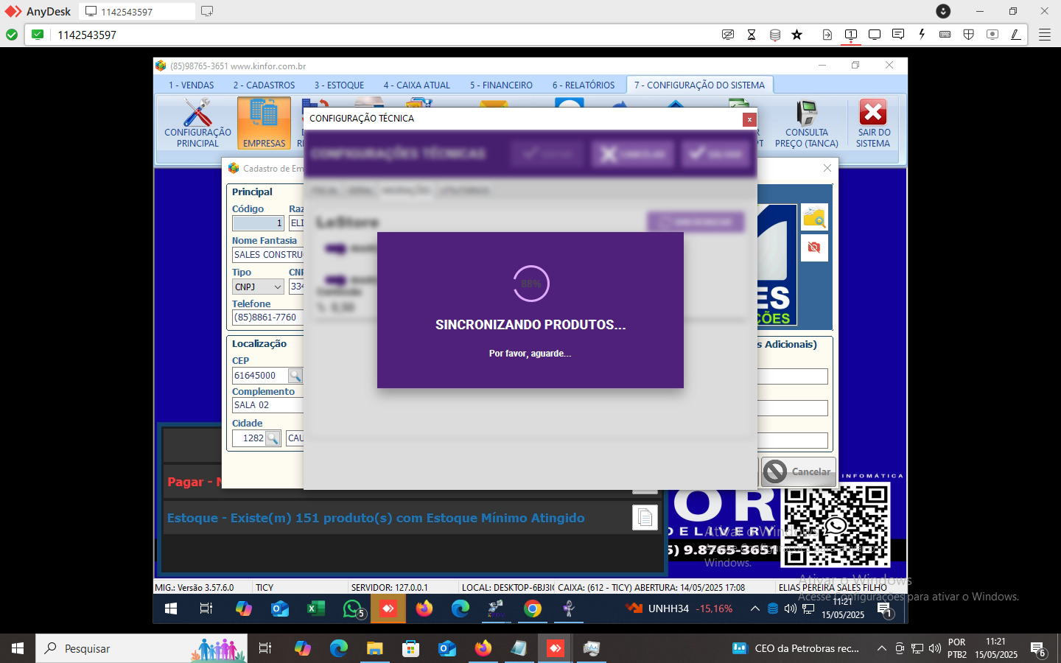1061x663 pixels.
Task: Open the AnyDesk actions lightning icon
Action: click(922, 35)
